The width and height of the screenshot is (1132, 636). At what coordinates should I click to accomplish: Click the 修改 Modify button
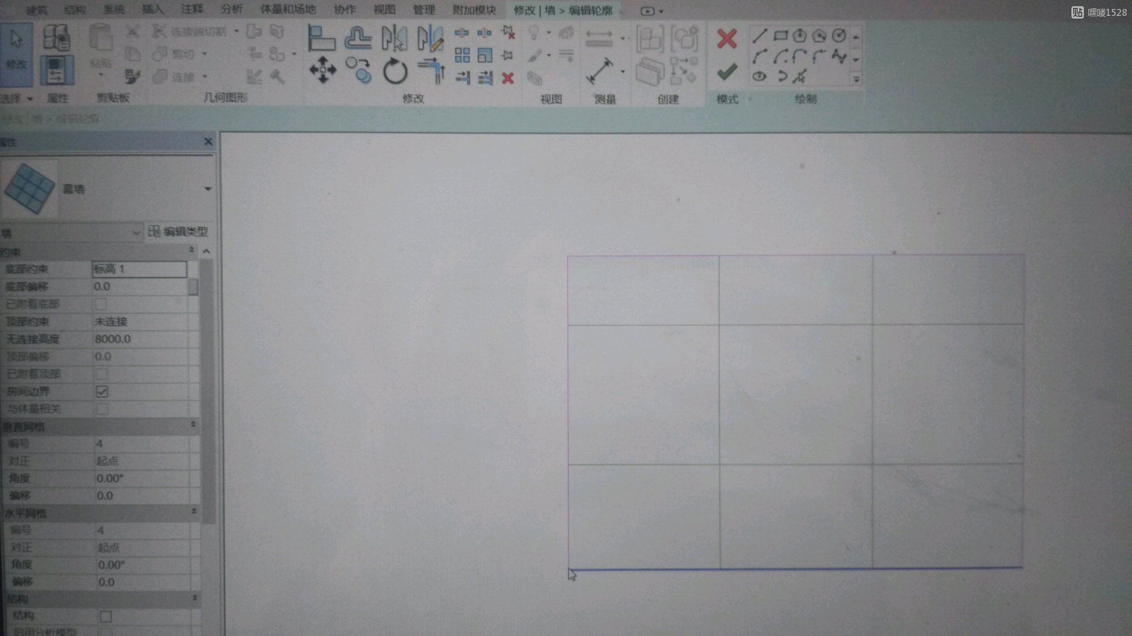click(x=16, y=54)
